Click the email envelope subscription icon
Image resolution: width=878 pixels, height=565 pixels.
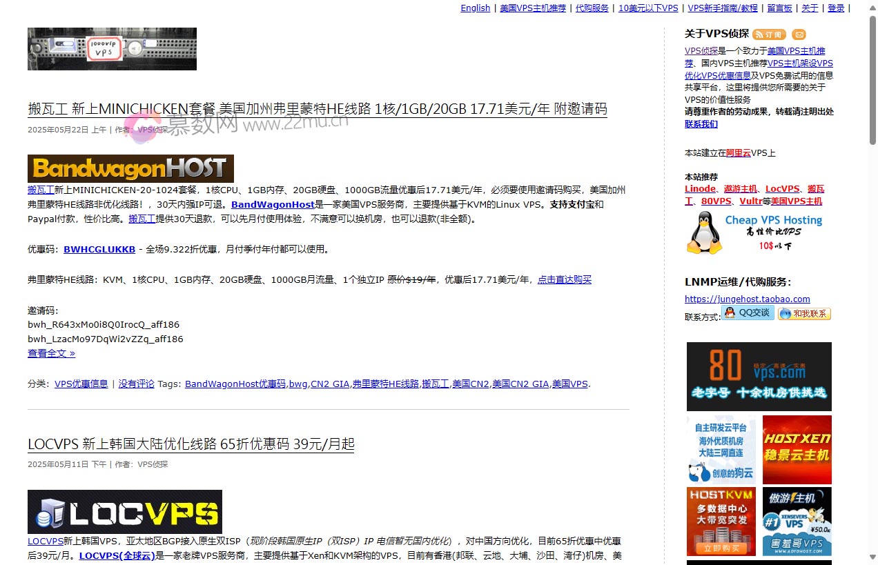(x=799, y=34)
